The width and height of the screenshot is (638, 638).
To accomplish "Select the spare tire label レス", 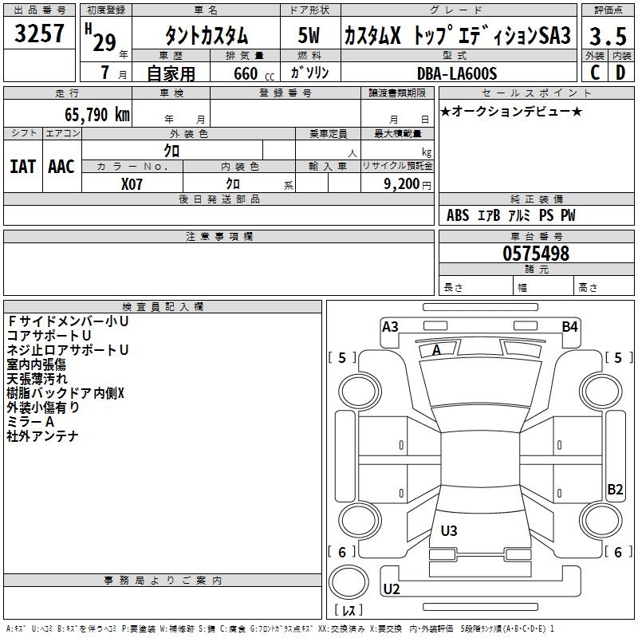I will point(349,610).
